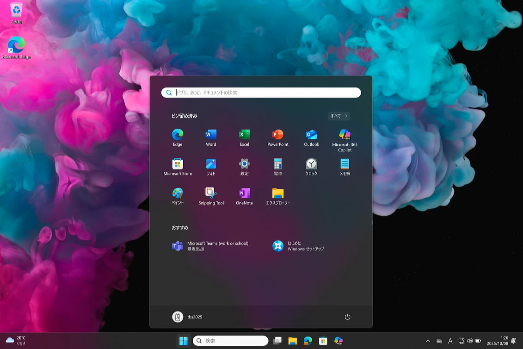523x349 pixels.
Task: Show all apps with すべて button
Action: pyautogui.click(x=339, y=116)
